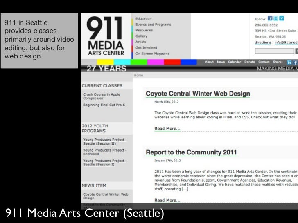Open the Facebook follow icon

tap(270, 18)
